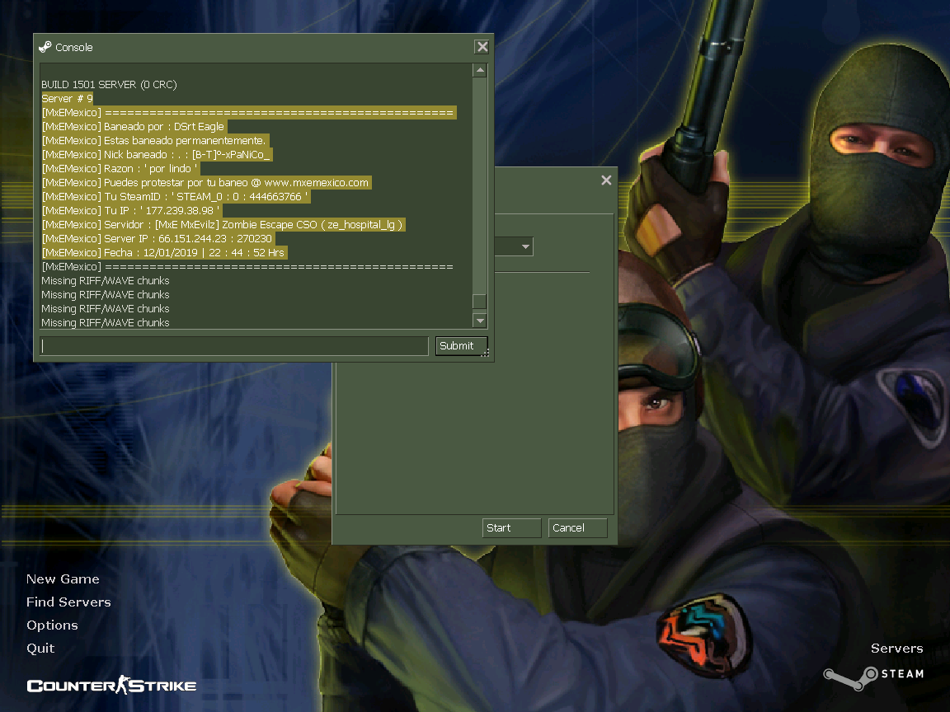Screen dimensions: 950x712
Task: Open New Game from main menu
Action: tap(63, 578)
